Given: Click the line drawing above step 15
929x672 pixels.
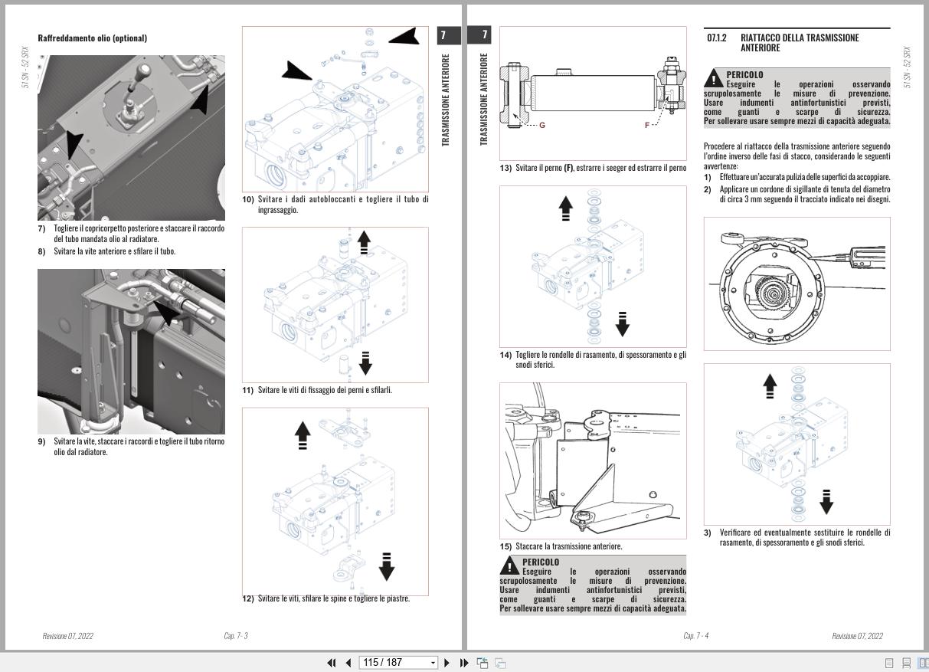Looking at the screenshot, I should point(593,461).
